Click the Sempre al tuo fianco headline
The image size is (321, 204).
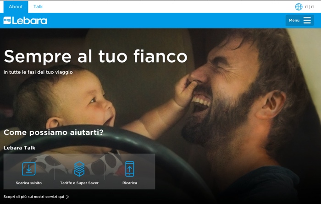[x=95, y=57]
